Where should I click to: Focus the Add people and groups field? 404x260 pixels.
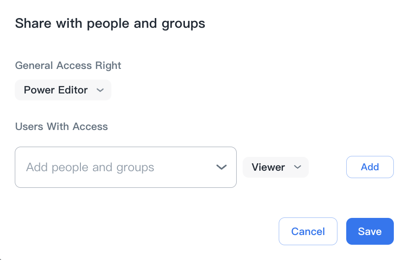coord(116,167)
